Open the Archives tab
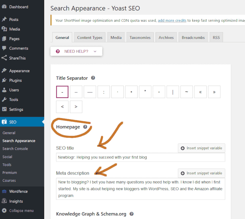The width and height of the screenshot is (245, 219). pyautogui.click(x=166, y=37)
